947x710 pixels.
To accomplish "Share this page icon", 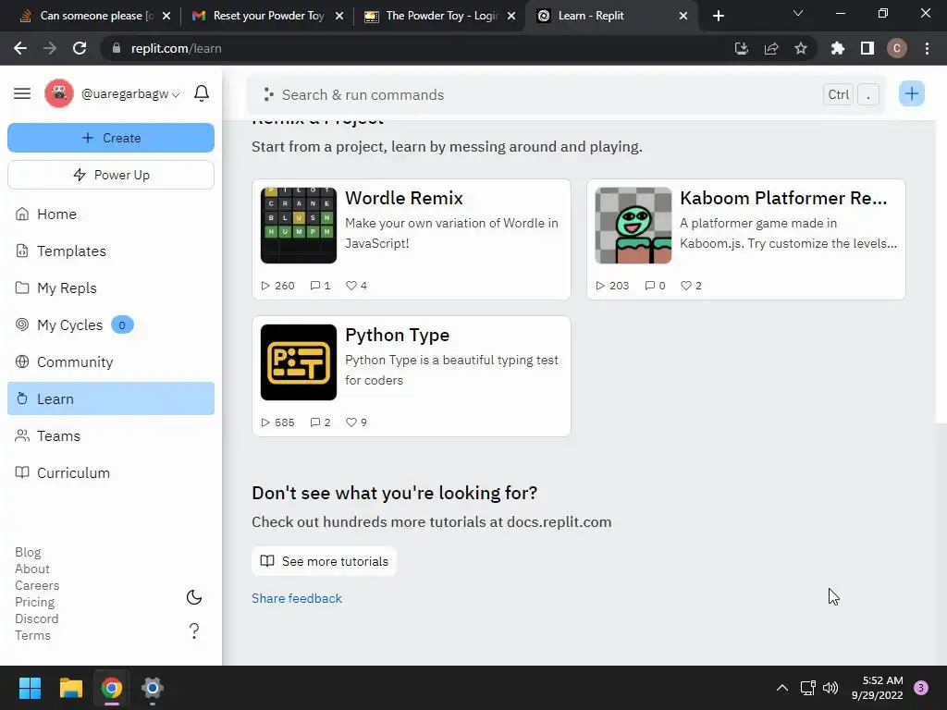I will [x=771, y=48].
